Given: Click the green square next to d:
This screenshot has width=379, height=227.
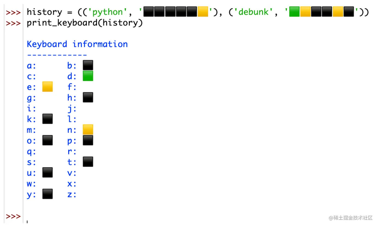Looking at the screenshot, I should pyautogui.click(x=88, y=76).
